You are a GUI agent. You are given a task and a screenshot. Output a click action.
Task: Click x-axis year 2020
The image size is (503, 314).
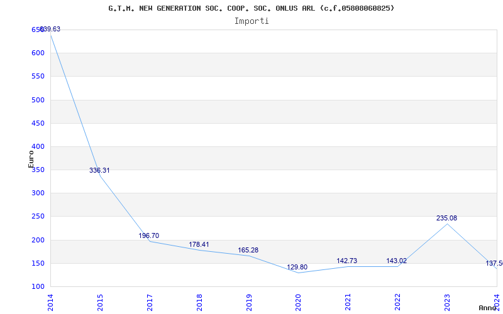click(298, 302)
